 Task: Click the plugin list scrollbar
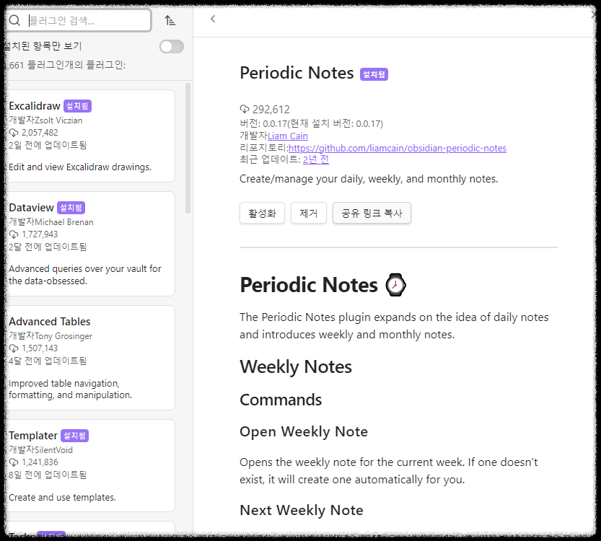tap(188, 144)
